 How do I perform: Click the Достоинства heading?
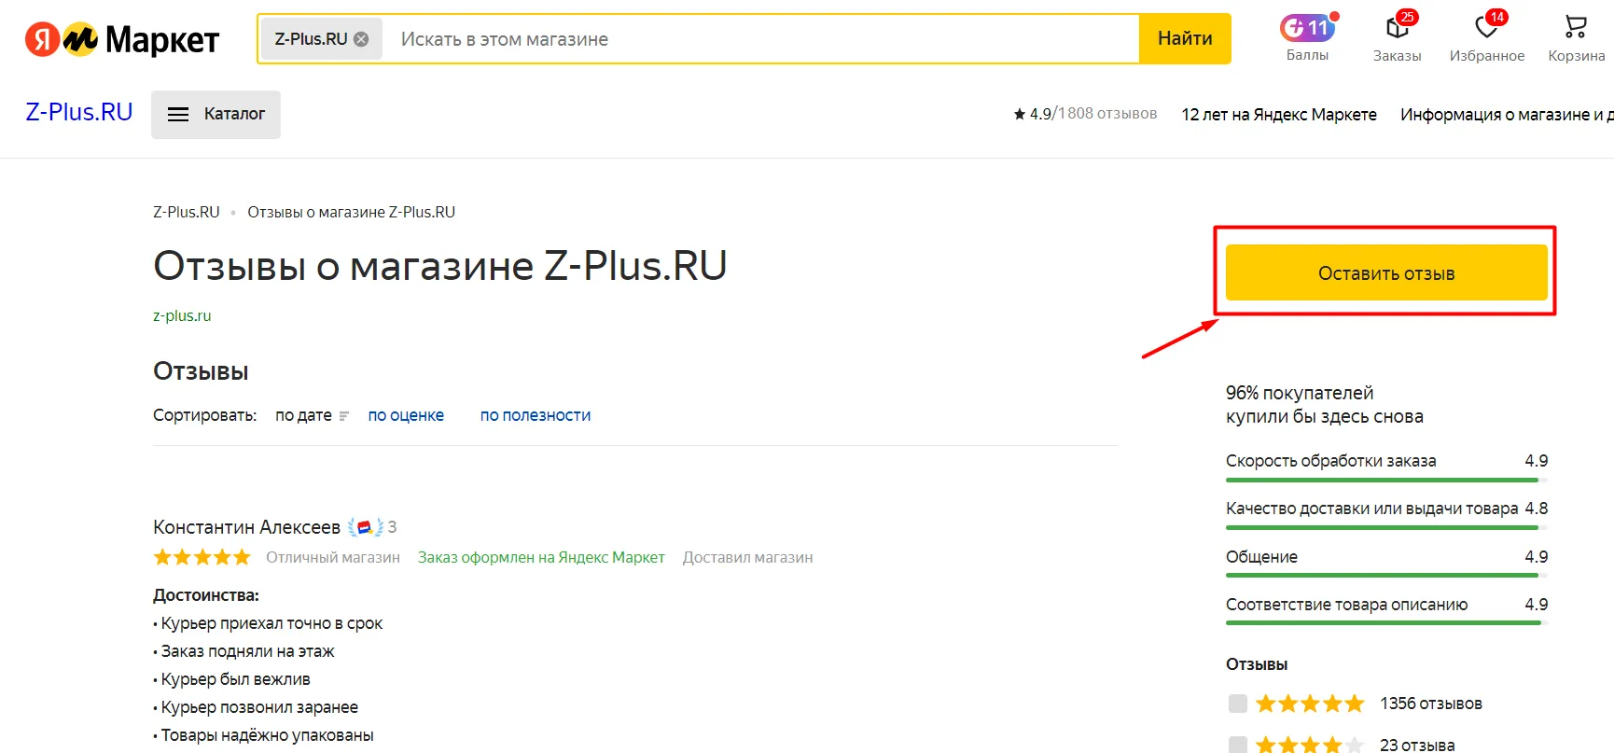point(206,595)
